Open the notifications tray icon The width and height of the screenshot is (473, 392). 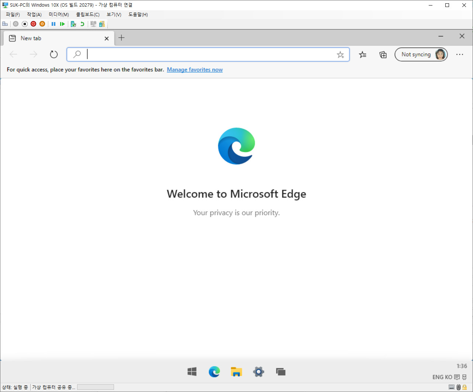point(457,377)
